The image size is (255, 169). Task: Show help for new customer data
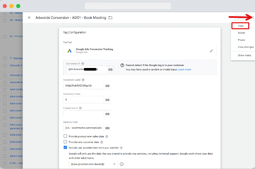tap(102, 142)
